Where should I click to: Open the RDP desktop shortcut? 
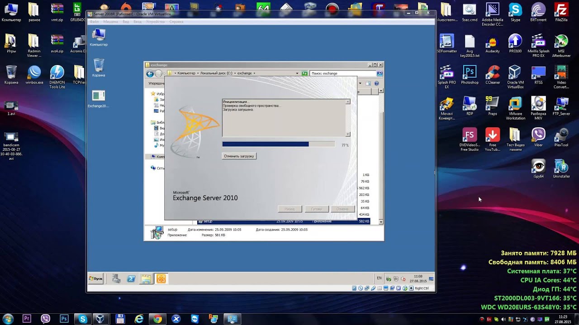pyautogui.click(x=470, y=106)
